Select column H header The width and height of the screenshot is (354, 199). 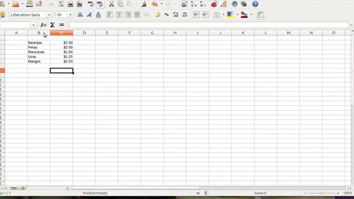pyautogui.click(x=175, y=33)
